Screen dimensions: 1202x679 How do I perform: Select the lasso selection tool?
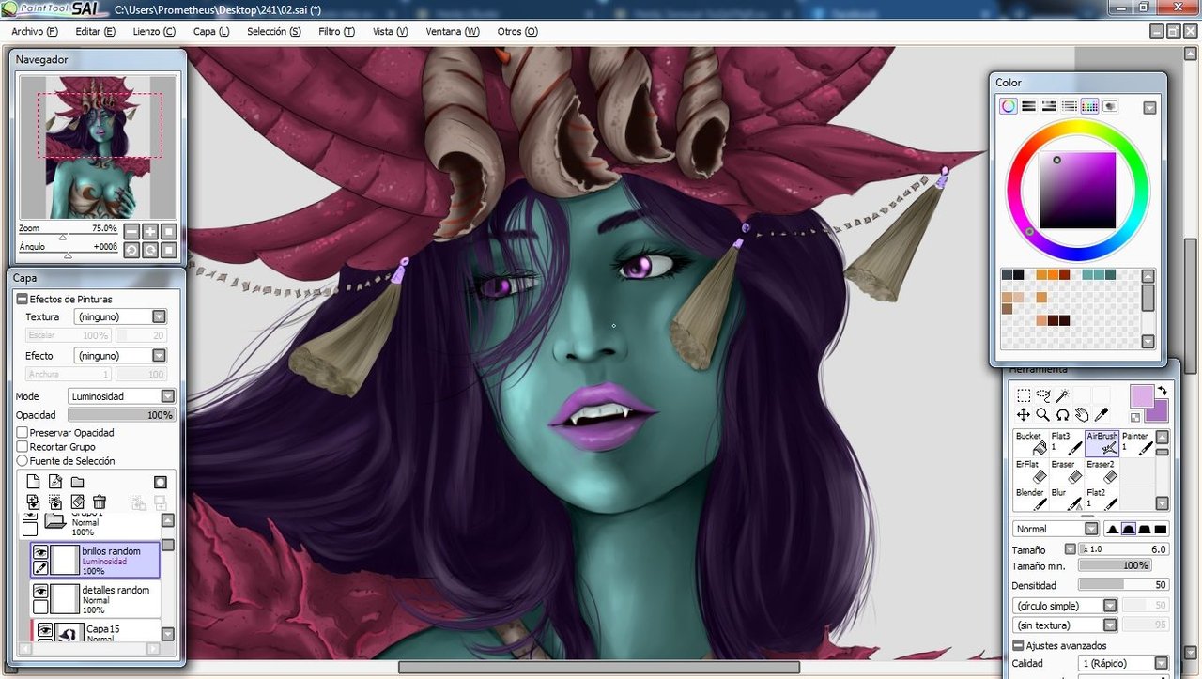point(1042,395)
